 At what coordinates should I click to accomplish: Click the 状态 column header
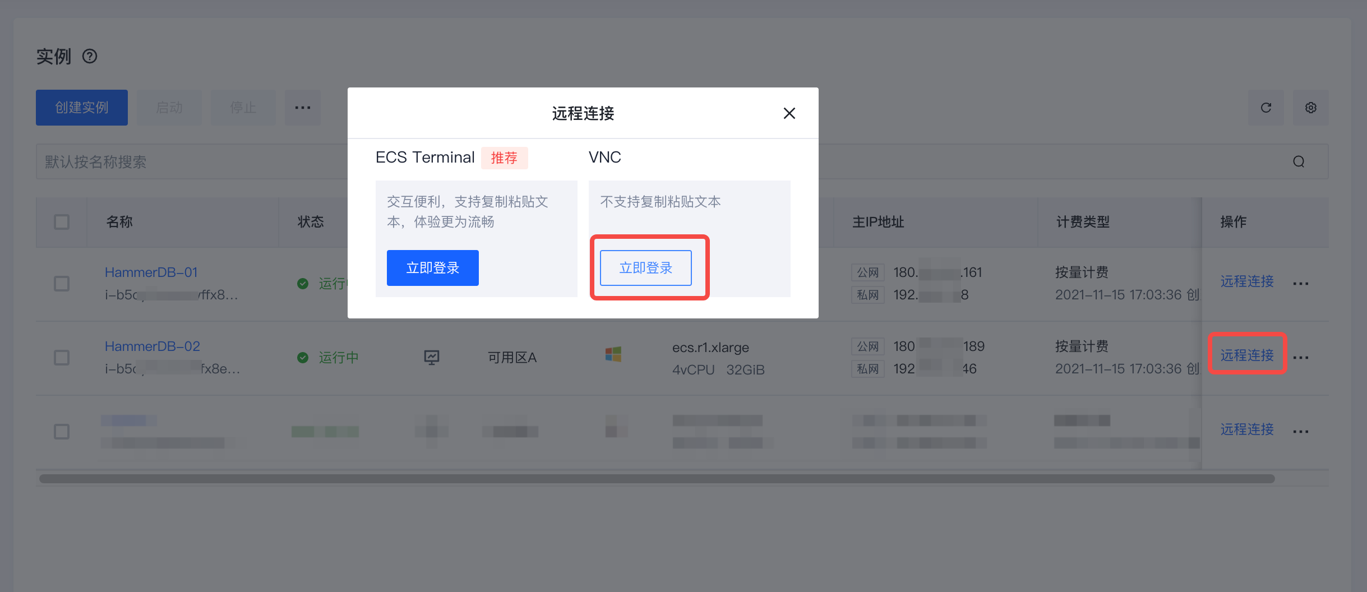pyautogui.click(x=311, y=222)
